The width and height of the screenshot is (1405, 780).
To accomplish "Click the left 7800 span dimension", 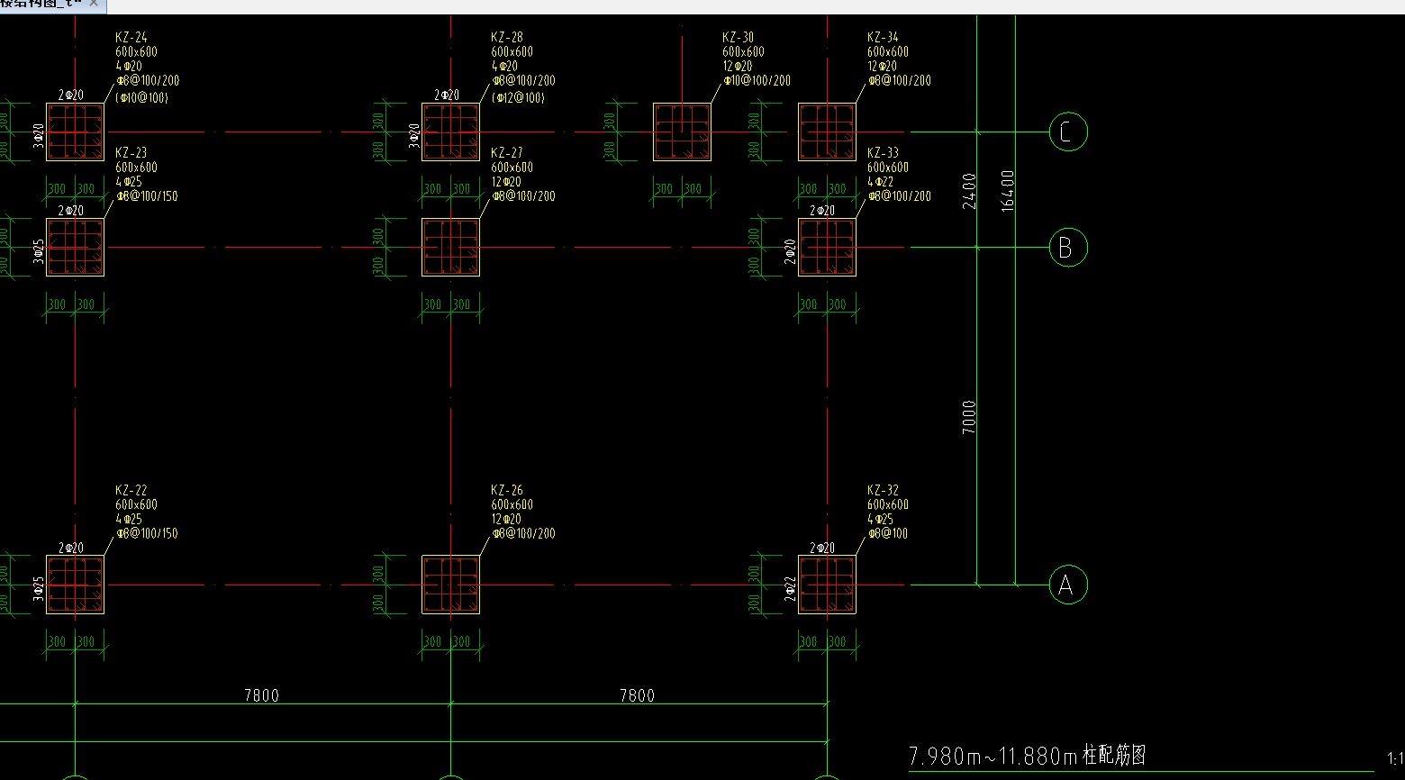I will click(x=261, y=695).
